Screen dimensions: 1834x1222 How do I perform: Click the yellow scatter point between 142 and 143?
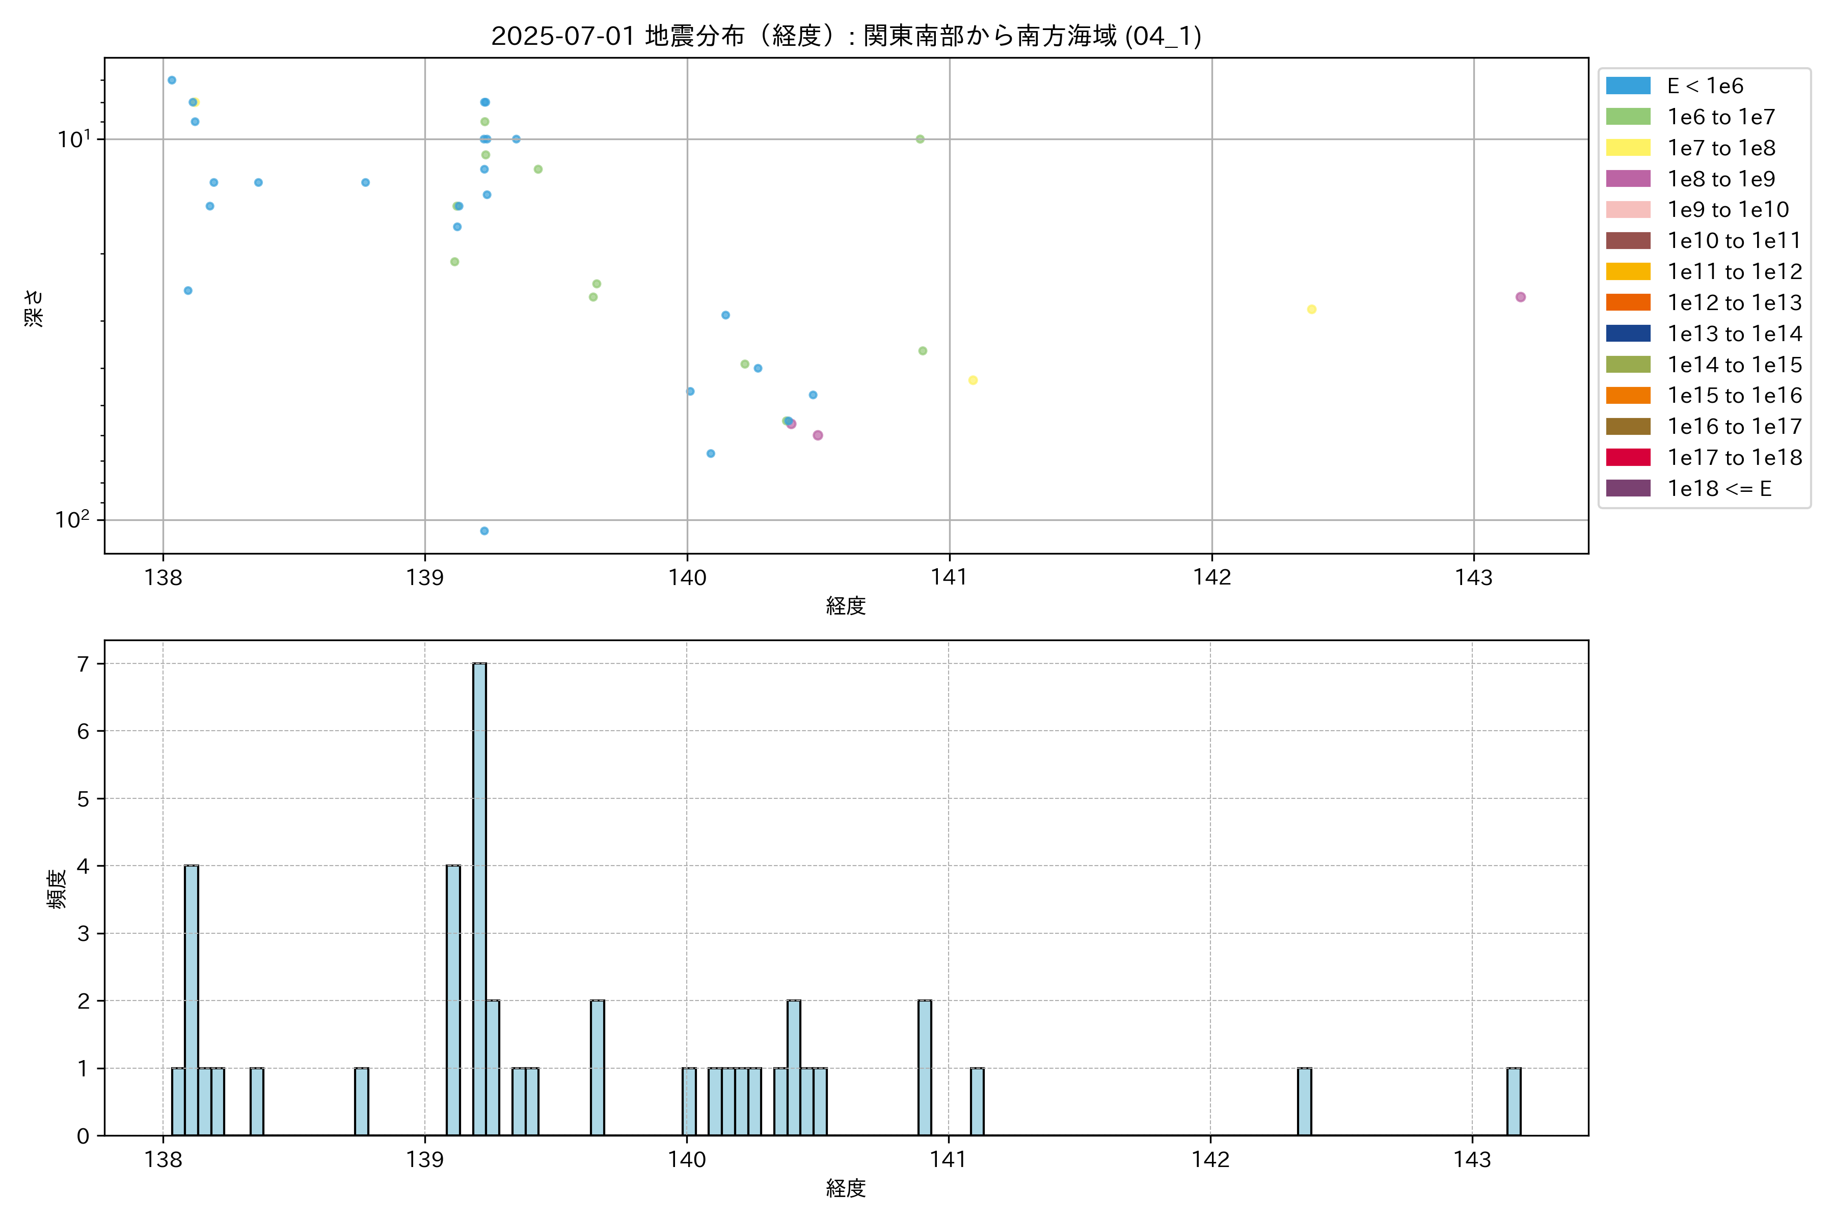pos(1311,310)
